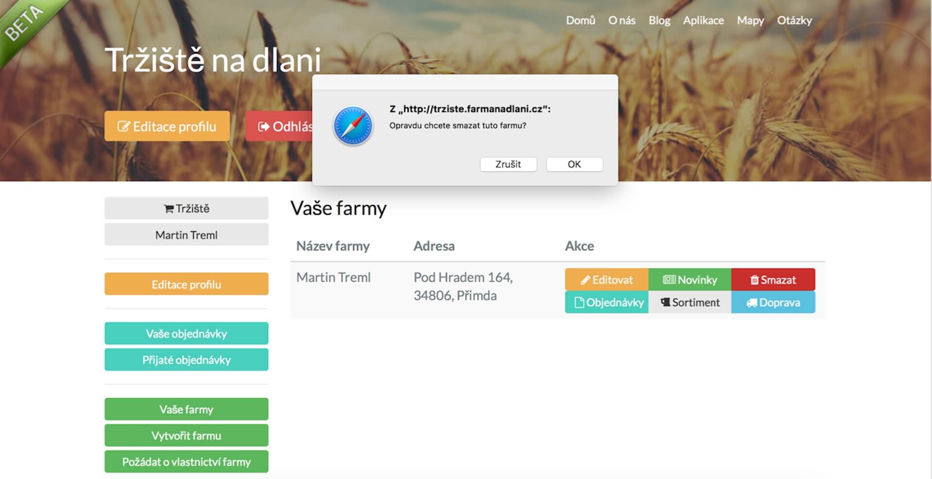Screen dimensions: 932x479
Task: Click the truck icon on Doprava
Action: [752, 303]
